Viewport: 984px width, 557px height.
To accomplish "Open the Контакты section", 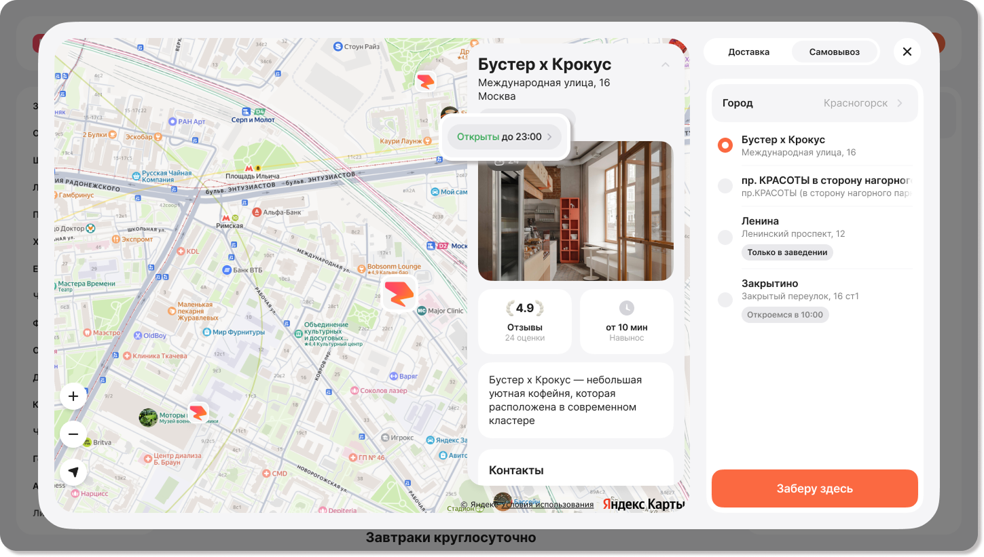I will pyautogui.click(x=576, y=467).
